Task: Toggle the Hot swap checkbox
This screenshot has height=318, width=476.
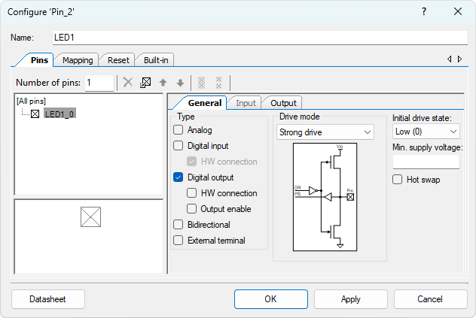Action: (x=398, y=180)
